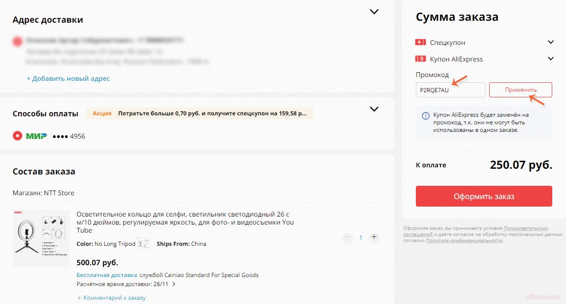The width and height of the screenshot is (566, 304).
Task: Decrease item quantity with minus button
Action: pos(348,237)
